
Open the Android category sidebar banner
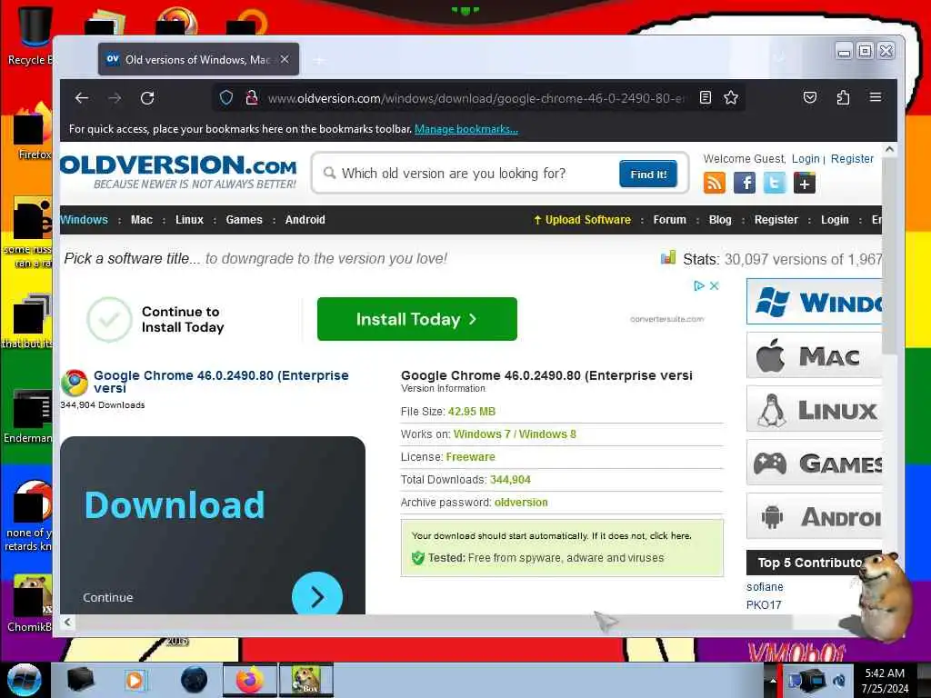[814, 516]
